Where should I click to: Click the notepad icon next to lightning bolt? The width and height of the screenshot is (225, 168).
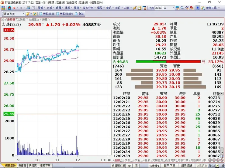click(140, 8)
